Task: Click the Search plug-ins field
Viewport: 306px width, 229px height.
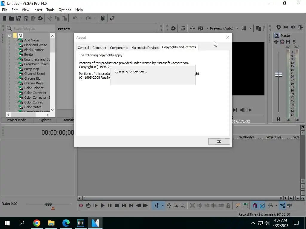Action: (30, 29)
